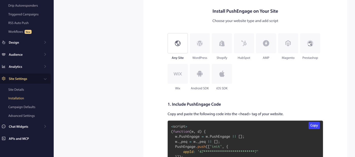Click the Wix label text
Image resolution: width=355 pixels, height=157 pixels.
[178, 88]
